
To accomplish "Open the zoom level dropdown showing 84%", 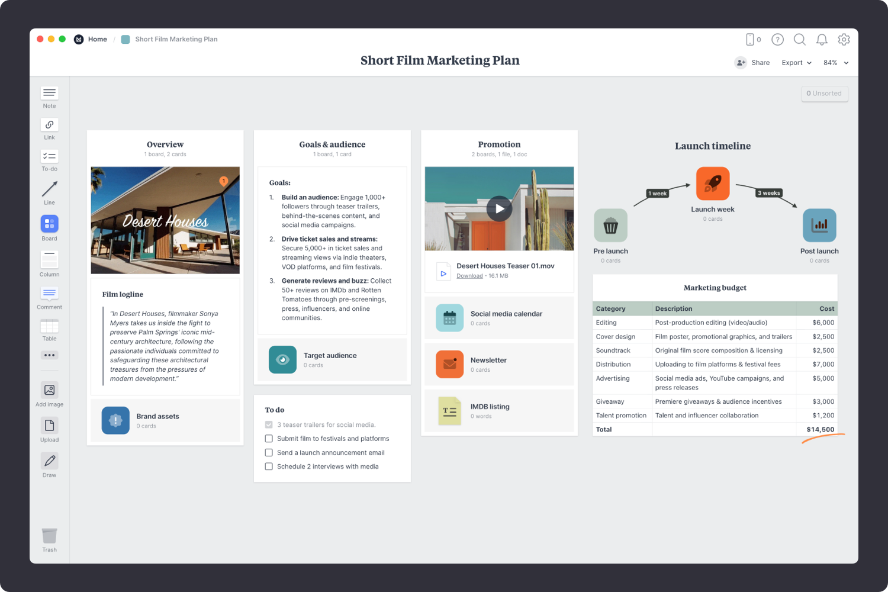I will (835, 63).
